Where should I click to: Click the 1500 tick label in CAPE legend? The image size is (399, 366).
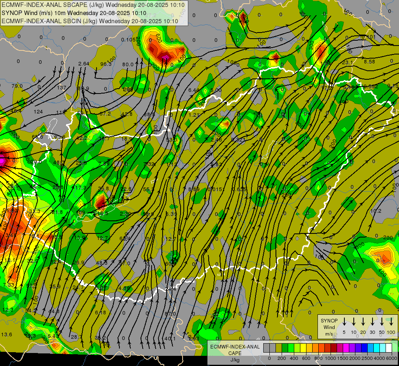[x=342, y=358]
